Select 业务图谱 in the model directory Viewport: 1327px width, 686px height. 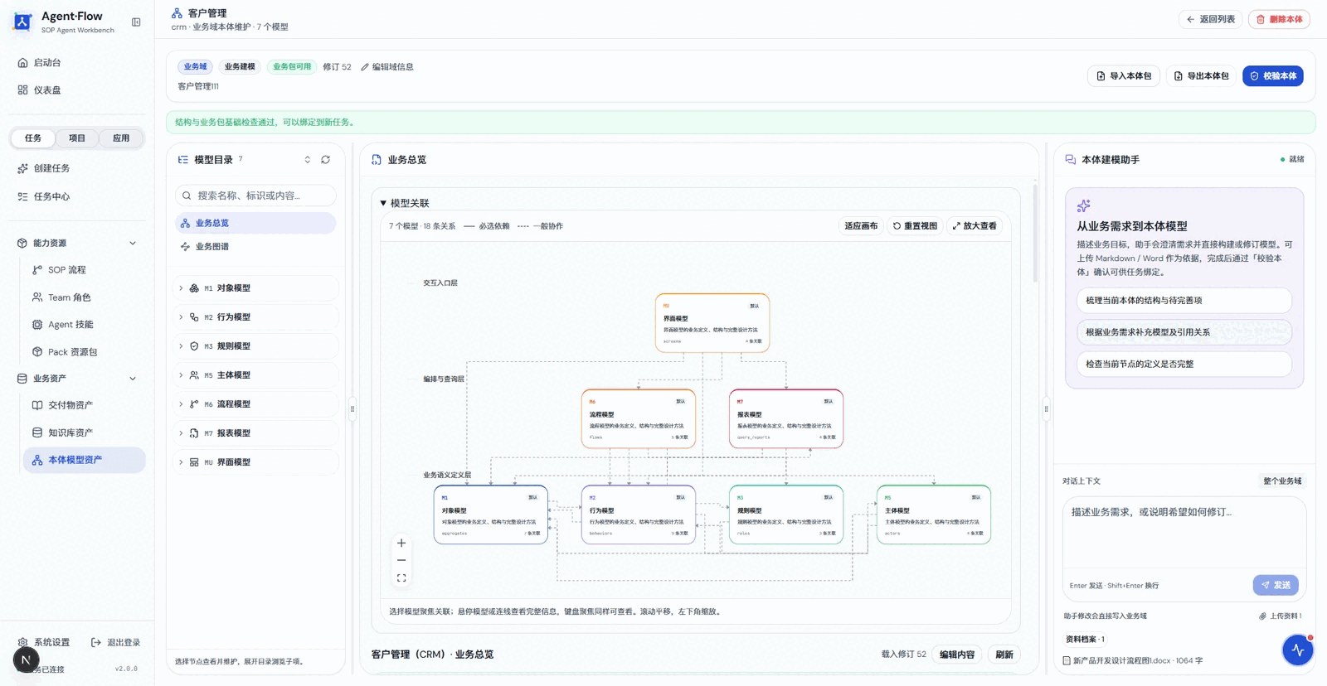pyautogui.click(x=255, y=247)
